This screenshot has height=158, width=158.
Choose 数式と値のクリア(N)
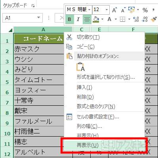click(104, 107)
